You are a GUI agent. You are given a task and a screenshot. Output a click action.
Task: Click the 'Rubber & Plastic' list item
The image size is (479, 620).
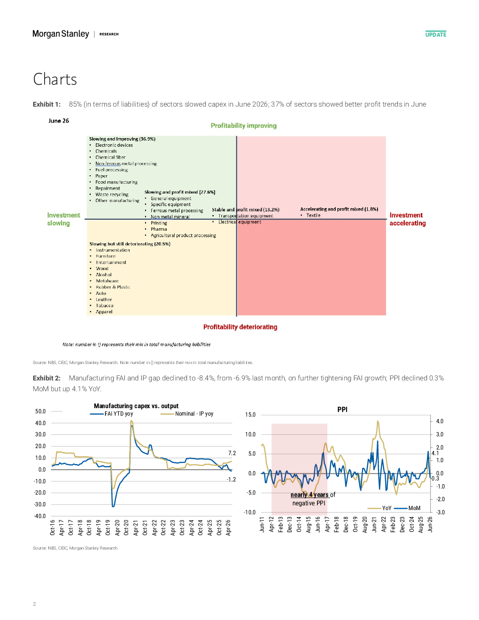[x=113, y=287]
